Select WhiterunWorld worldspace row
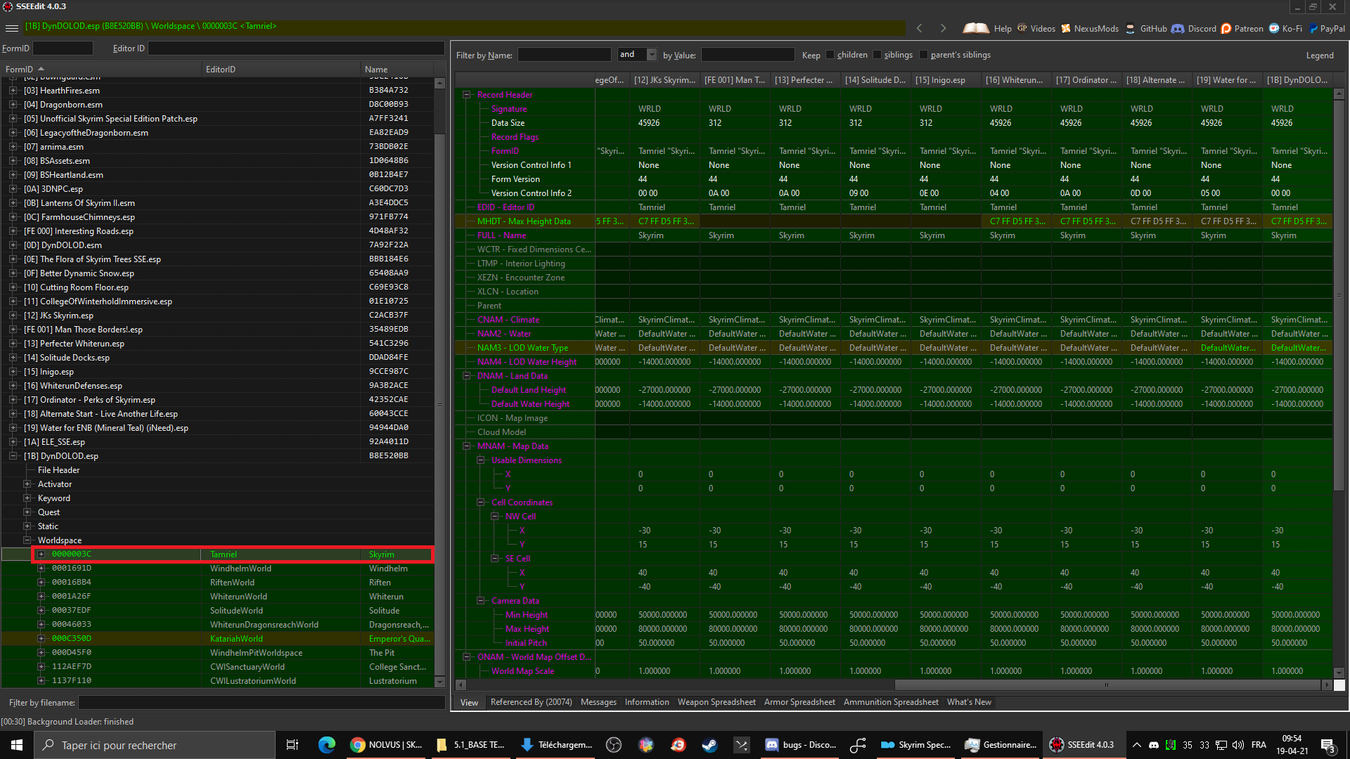Image resolution: width=1350 pixels, height=759 pixels. click(217, 597)
